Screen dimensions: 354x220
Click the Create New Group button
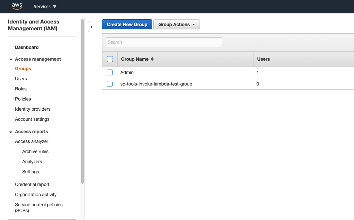coord(127,24)
